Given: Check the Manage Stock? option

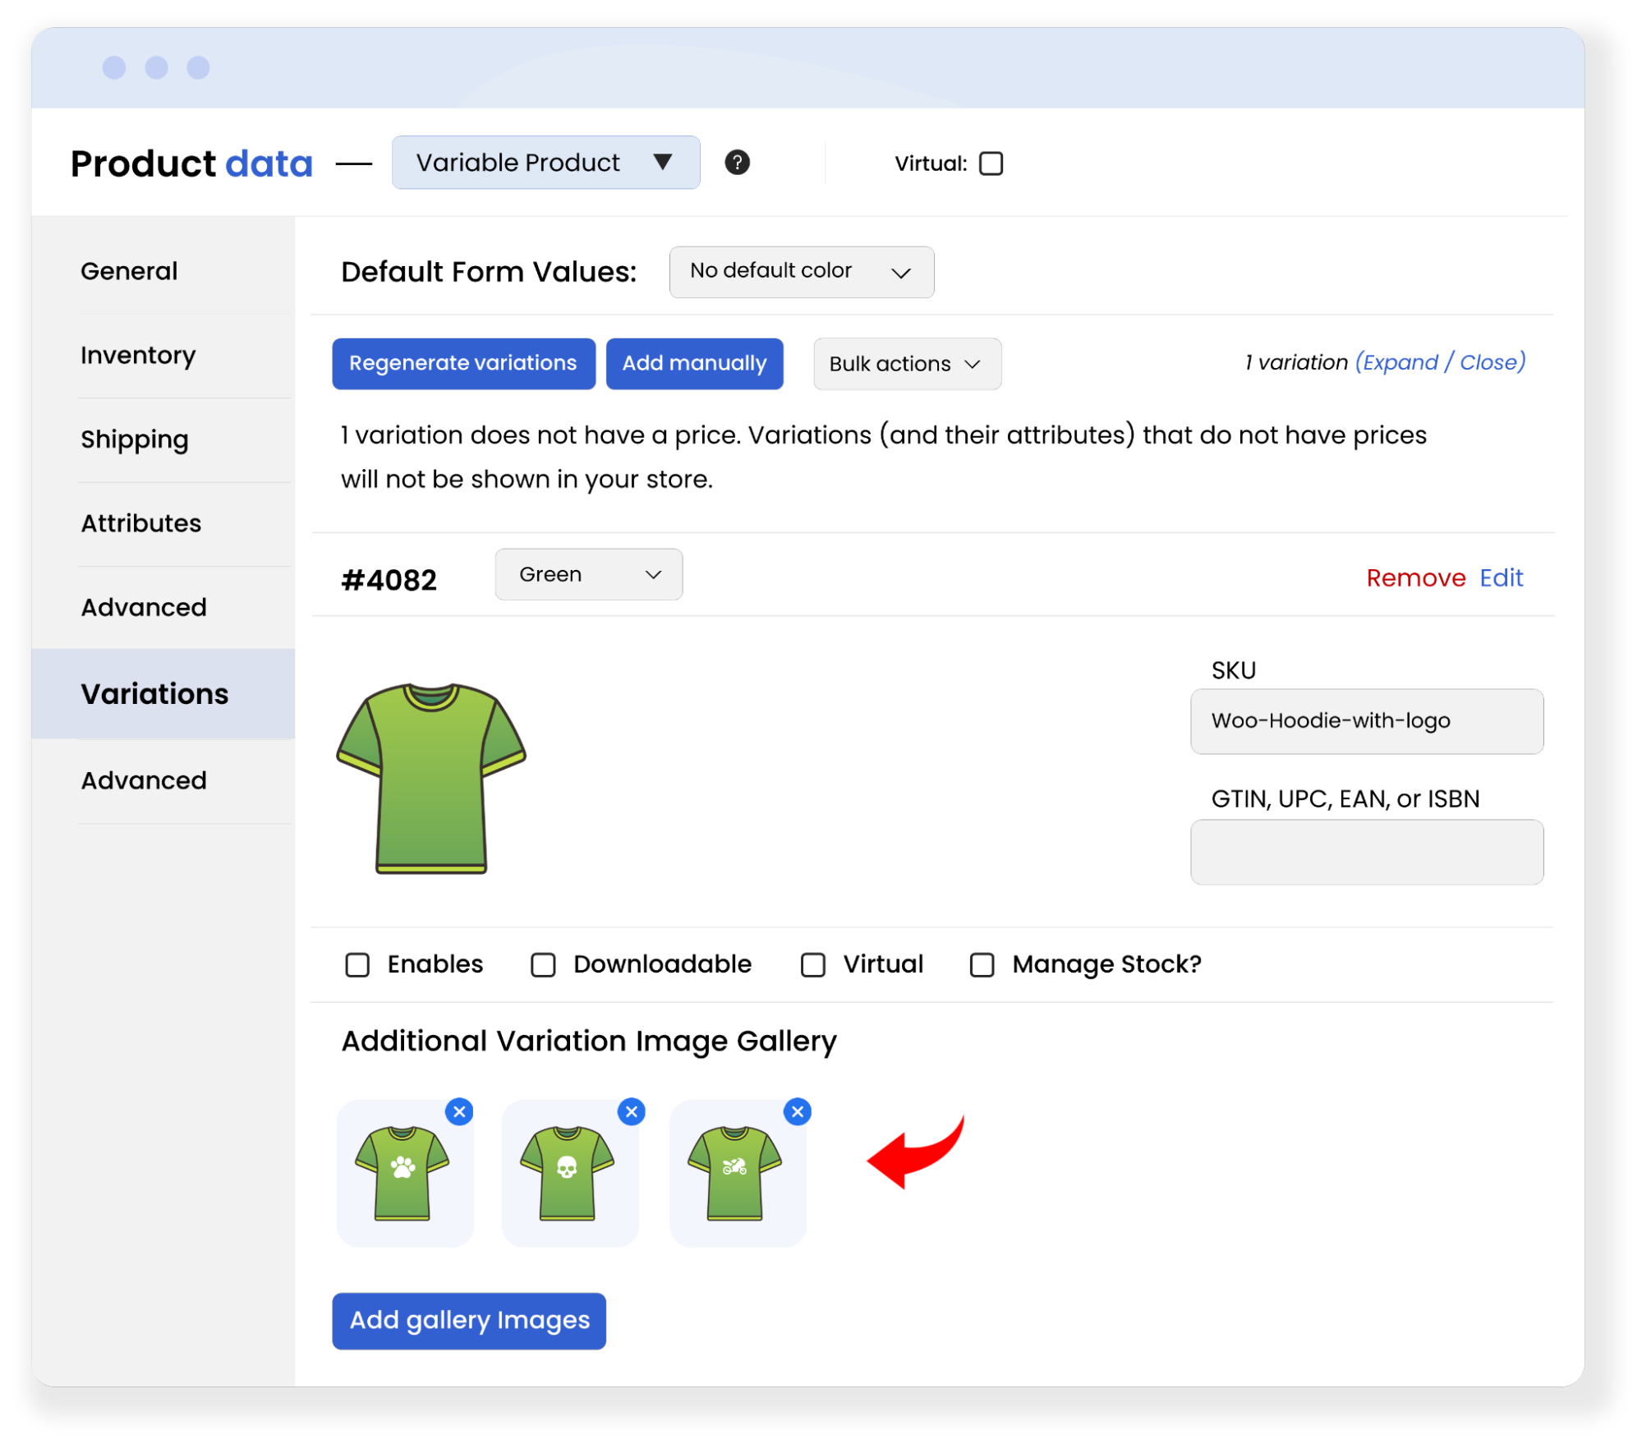Looking at the screenshot, I should pos(982,964).
